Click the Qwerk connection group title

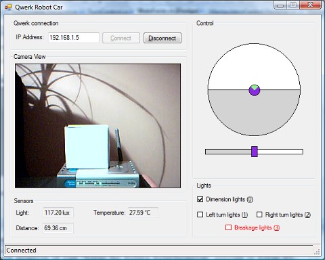point(36,23)
